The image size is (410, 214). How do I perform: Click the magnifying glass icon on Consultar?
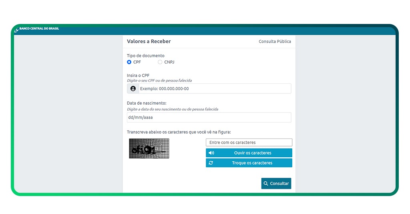click(x=266, y=184)
